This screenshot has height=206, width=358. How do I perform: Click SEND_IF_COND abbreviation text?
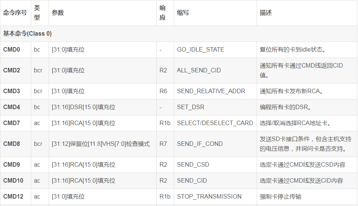coord(200,144)
